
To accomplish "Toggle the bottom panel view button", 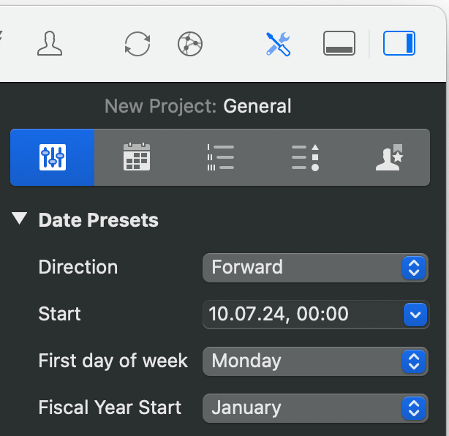I will 339,44.
